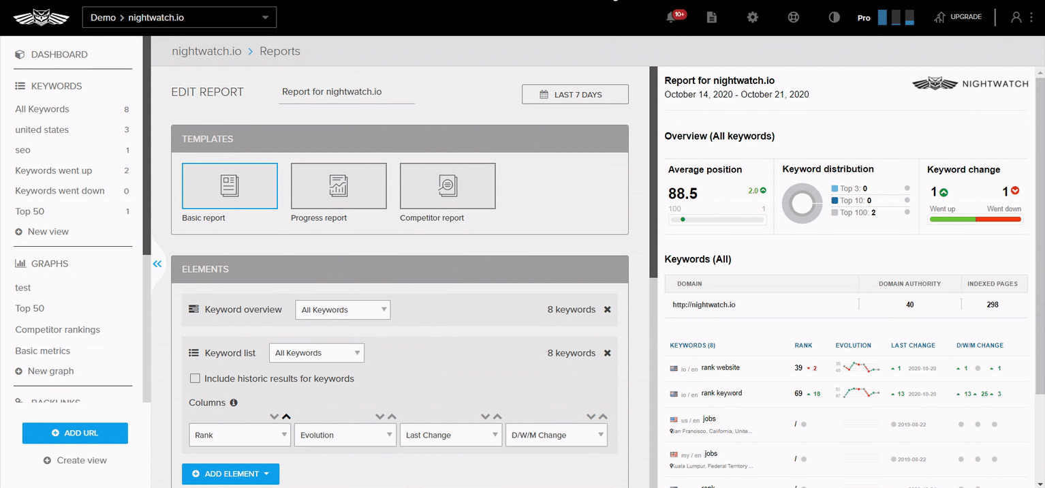
Task: Toggle the dark mode contrast icon
Action: [834, 17]
